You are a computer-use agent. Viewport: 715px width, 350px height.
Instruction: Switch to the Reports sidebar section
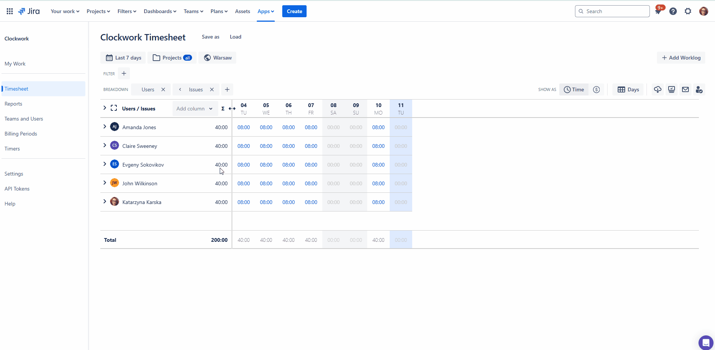click(13, 104)
